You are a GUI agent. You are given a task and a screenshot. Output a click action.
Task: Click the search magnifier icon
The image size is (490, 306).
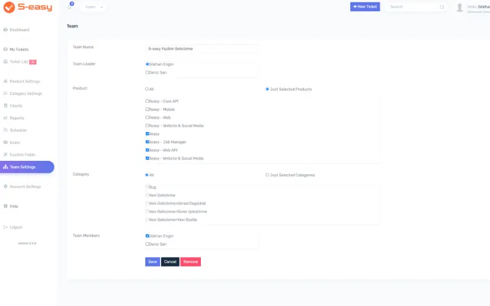pyautogui.click(x=442, y=7)
